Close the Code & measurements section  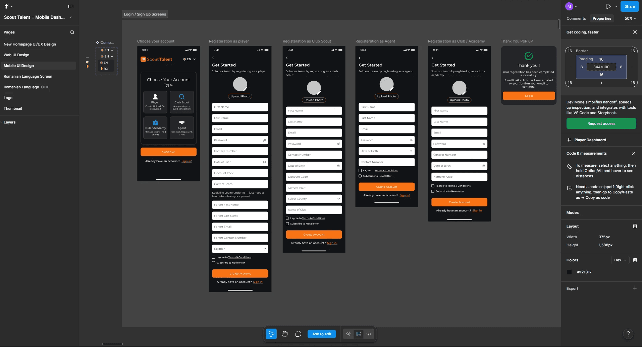pyautogui.click(x=634, y=153)
